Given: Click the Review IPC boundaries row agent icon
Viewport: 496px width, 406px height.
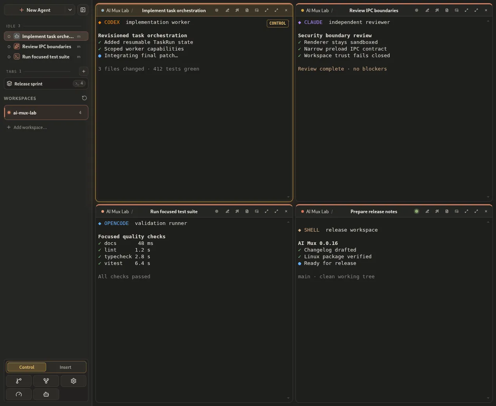Looking at the screenshot, I should click(17, 47).
